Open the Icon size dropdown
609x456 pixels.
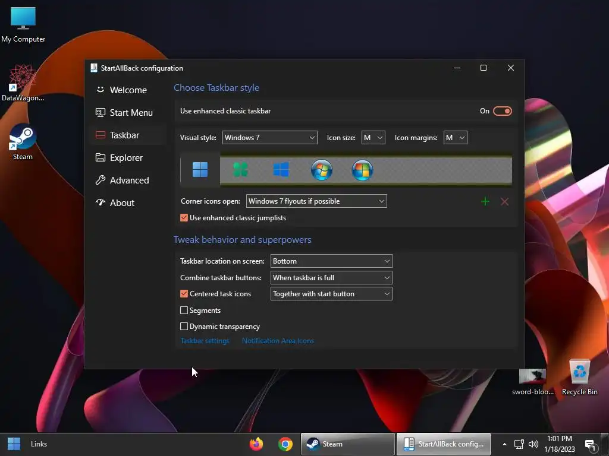(x=373, y=138)
